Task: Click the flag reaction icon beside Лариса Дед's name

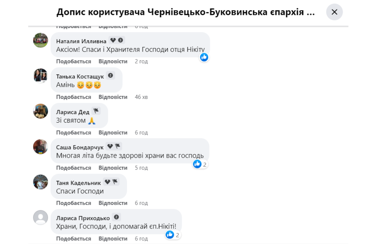Action: pyautogui.click(x=95, y=111)
